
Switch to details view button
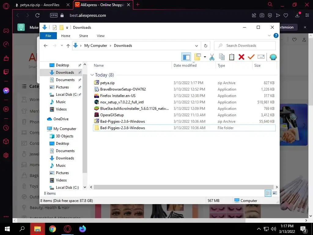(268, 193)
